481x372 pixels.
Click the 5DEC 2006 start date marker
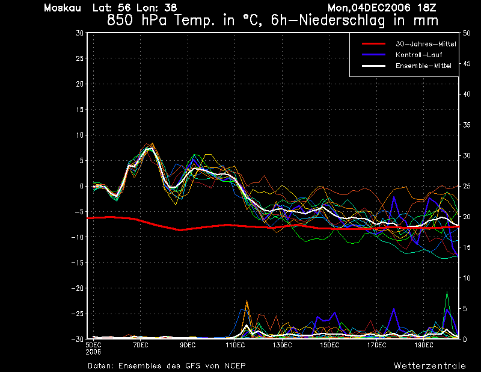(x=93, y=348)
